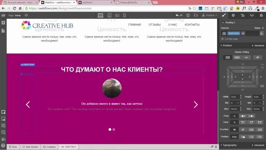Viewport: 266px width, 150px height.
Task: Click the ОТЗЫВЫ nav link
Action: pos(155,25)
